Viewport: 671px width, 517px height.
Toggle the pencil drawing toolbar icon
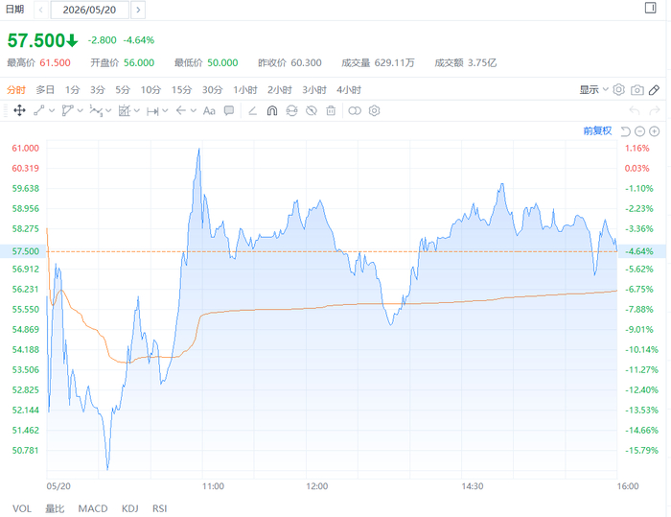tap(655, 90)
